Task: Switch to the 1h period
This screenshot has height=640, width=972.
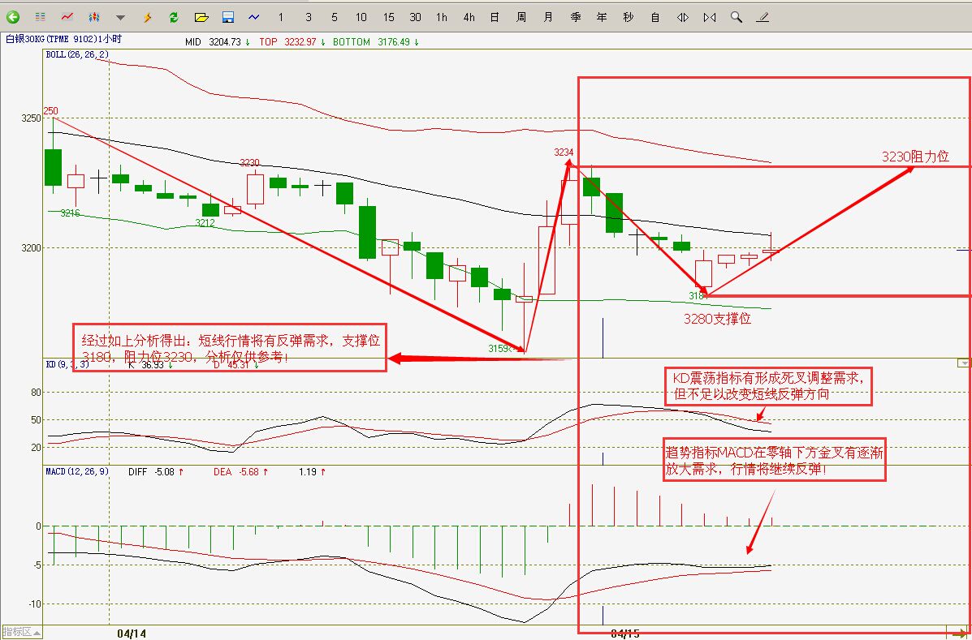Action: click(x=442, y=17)
